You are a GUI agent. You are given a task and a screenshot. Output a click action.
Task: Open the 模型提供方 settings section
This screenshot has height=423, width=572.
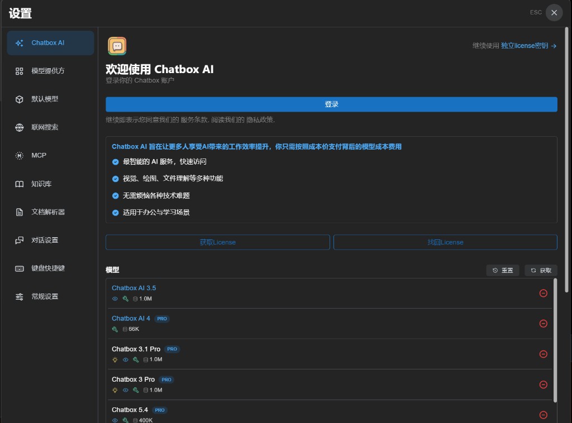pyautogui.click(x=50, y=71)
